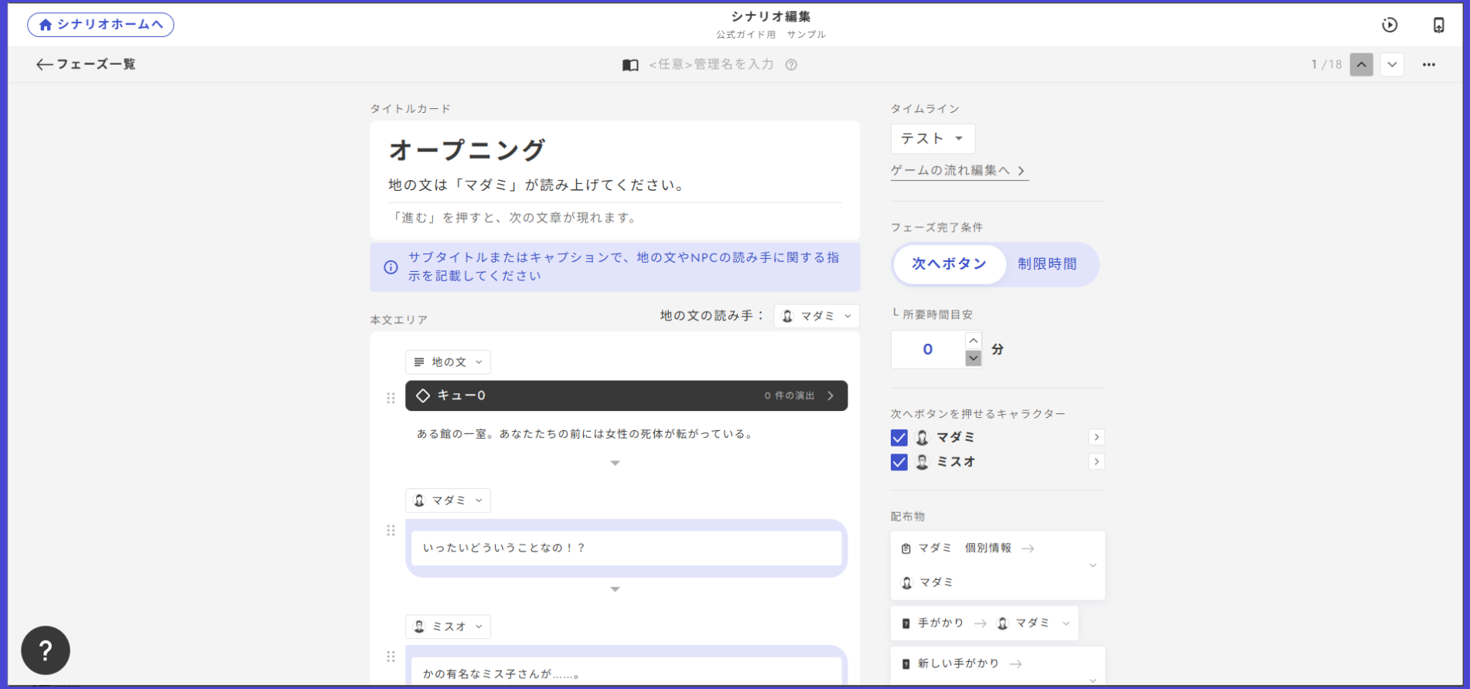Go to next phase with down arrow

click(1392, 65)
